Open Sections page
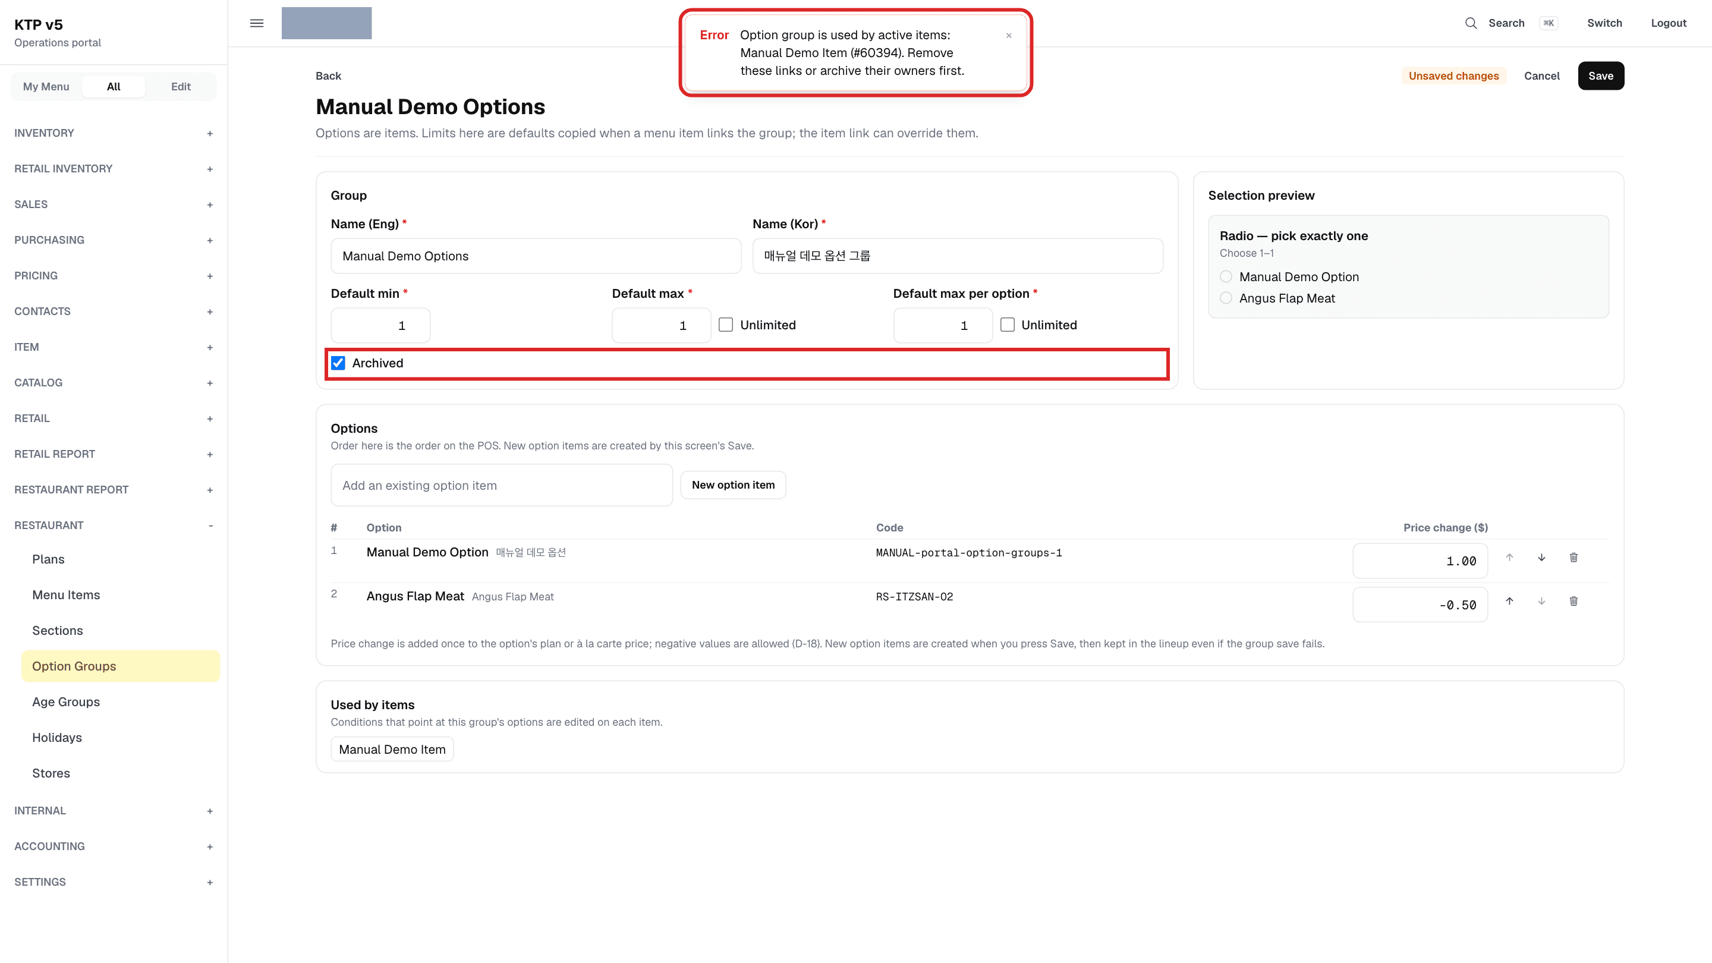1712x963 pixels. pyautogui.click(x=120, y=631)
